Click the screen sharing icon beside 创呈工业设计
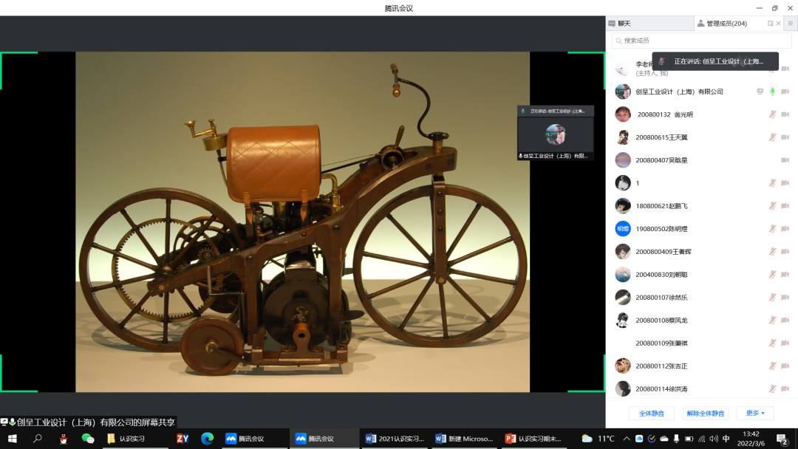 click(x=760, y=92)
